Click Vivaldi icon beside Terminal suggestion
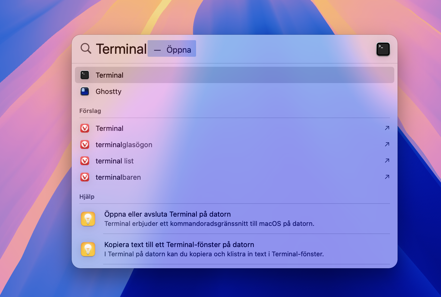441x297 pixels. pos(85,128)
